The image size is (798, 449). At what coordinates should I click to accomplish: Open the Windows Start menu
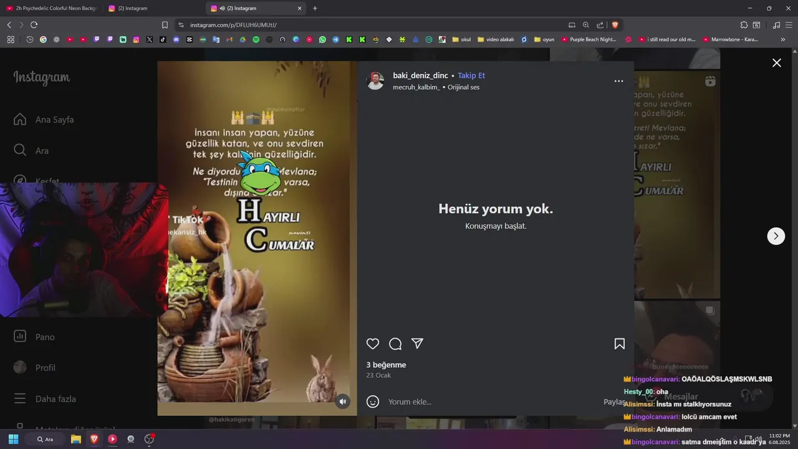[13, 439]
